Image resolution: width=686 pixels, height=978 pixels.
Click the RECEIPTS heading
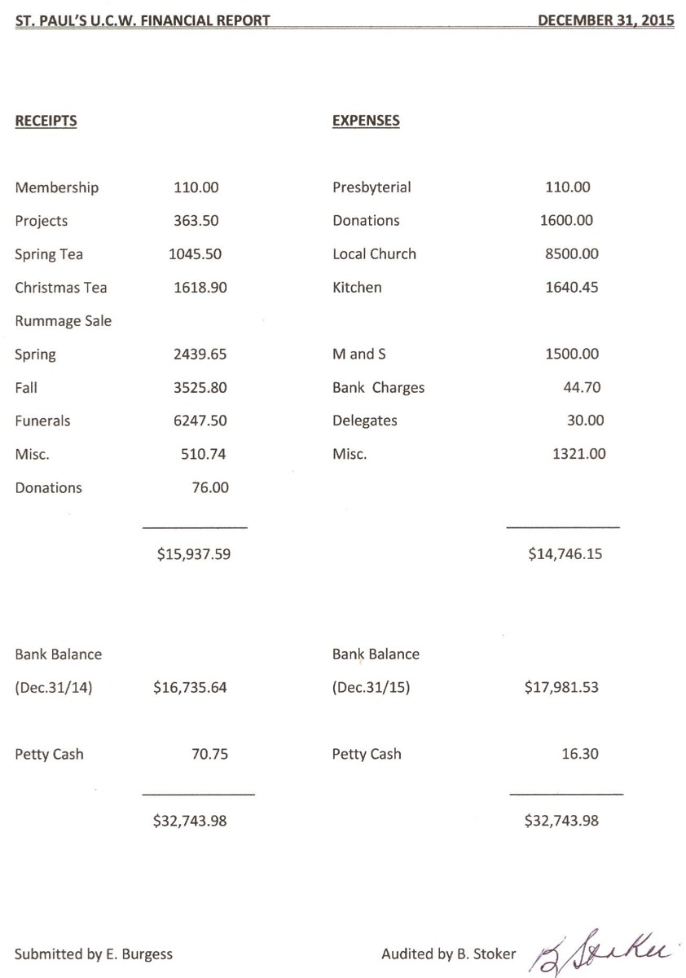tap(46, 121)
